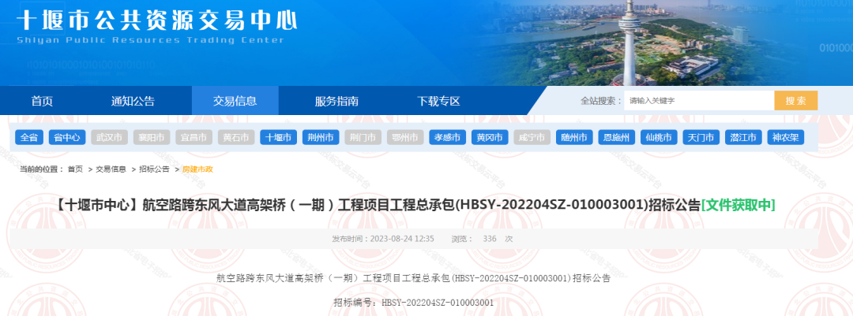Click the 十堰市公共资源交易中心 site logo title
This screenshot has height=316, width=853.
click(x=158, y=20)
